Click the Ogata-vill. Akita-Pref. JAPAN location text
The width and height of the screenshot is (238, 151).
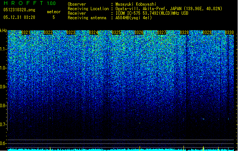coord(169,9)
